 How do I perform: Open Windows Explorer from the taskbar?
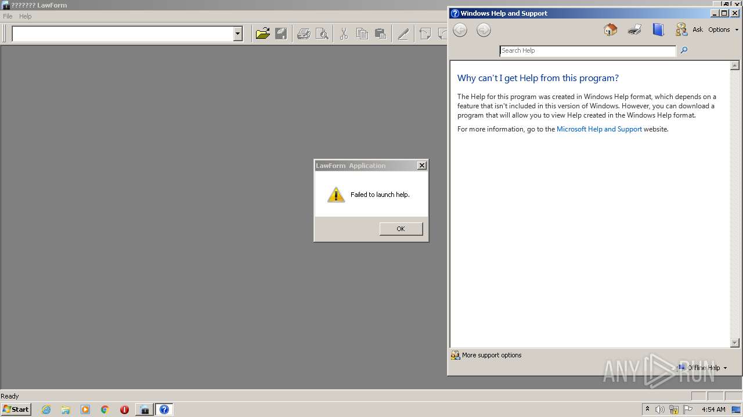click(x=66, y=409)
